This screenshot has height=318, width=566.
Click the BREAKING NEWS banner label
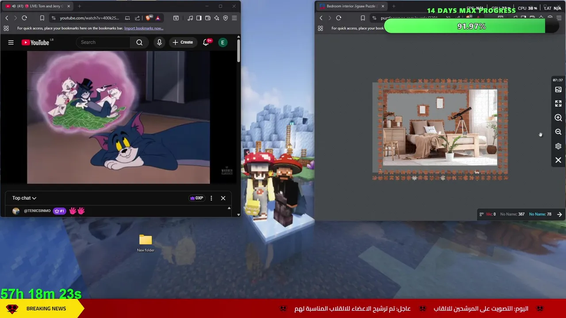(46, 309)
